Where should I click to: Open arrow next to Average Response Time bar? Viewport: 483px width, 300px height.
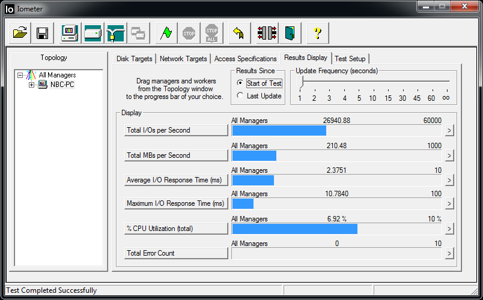tap(449, 181)
